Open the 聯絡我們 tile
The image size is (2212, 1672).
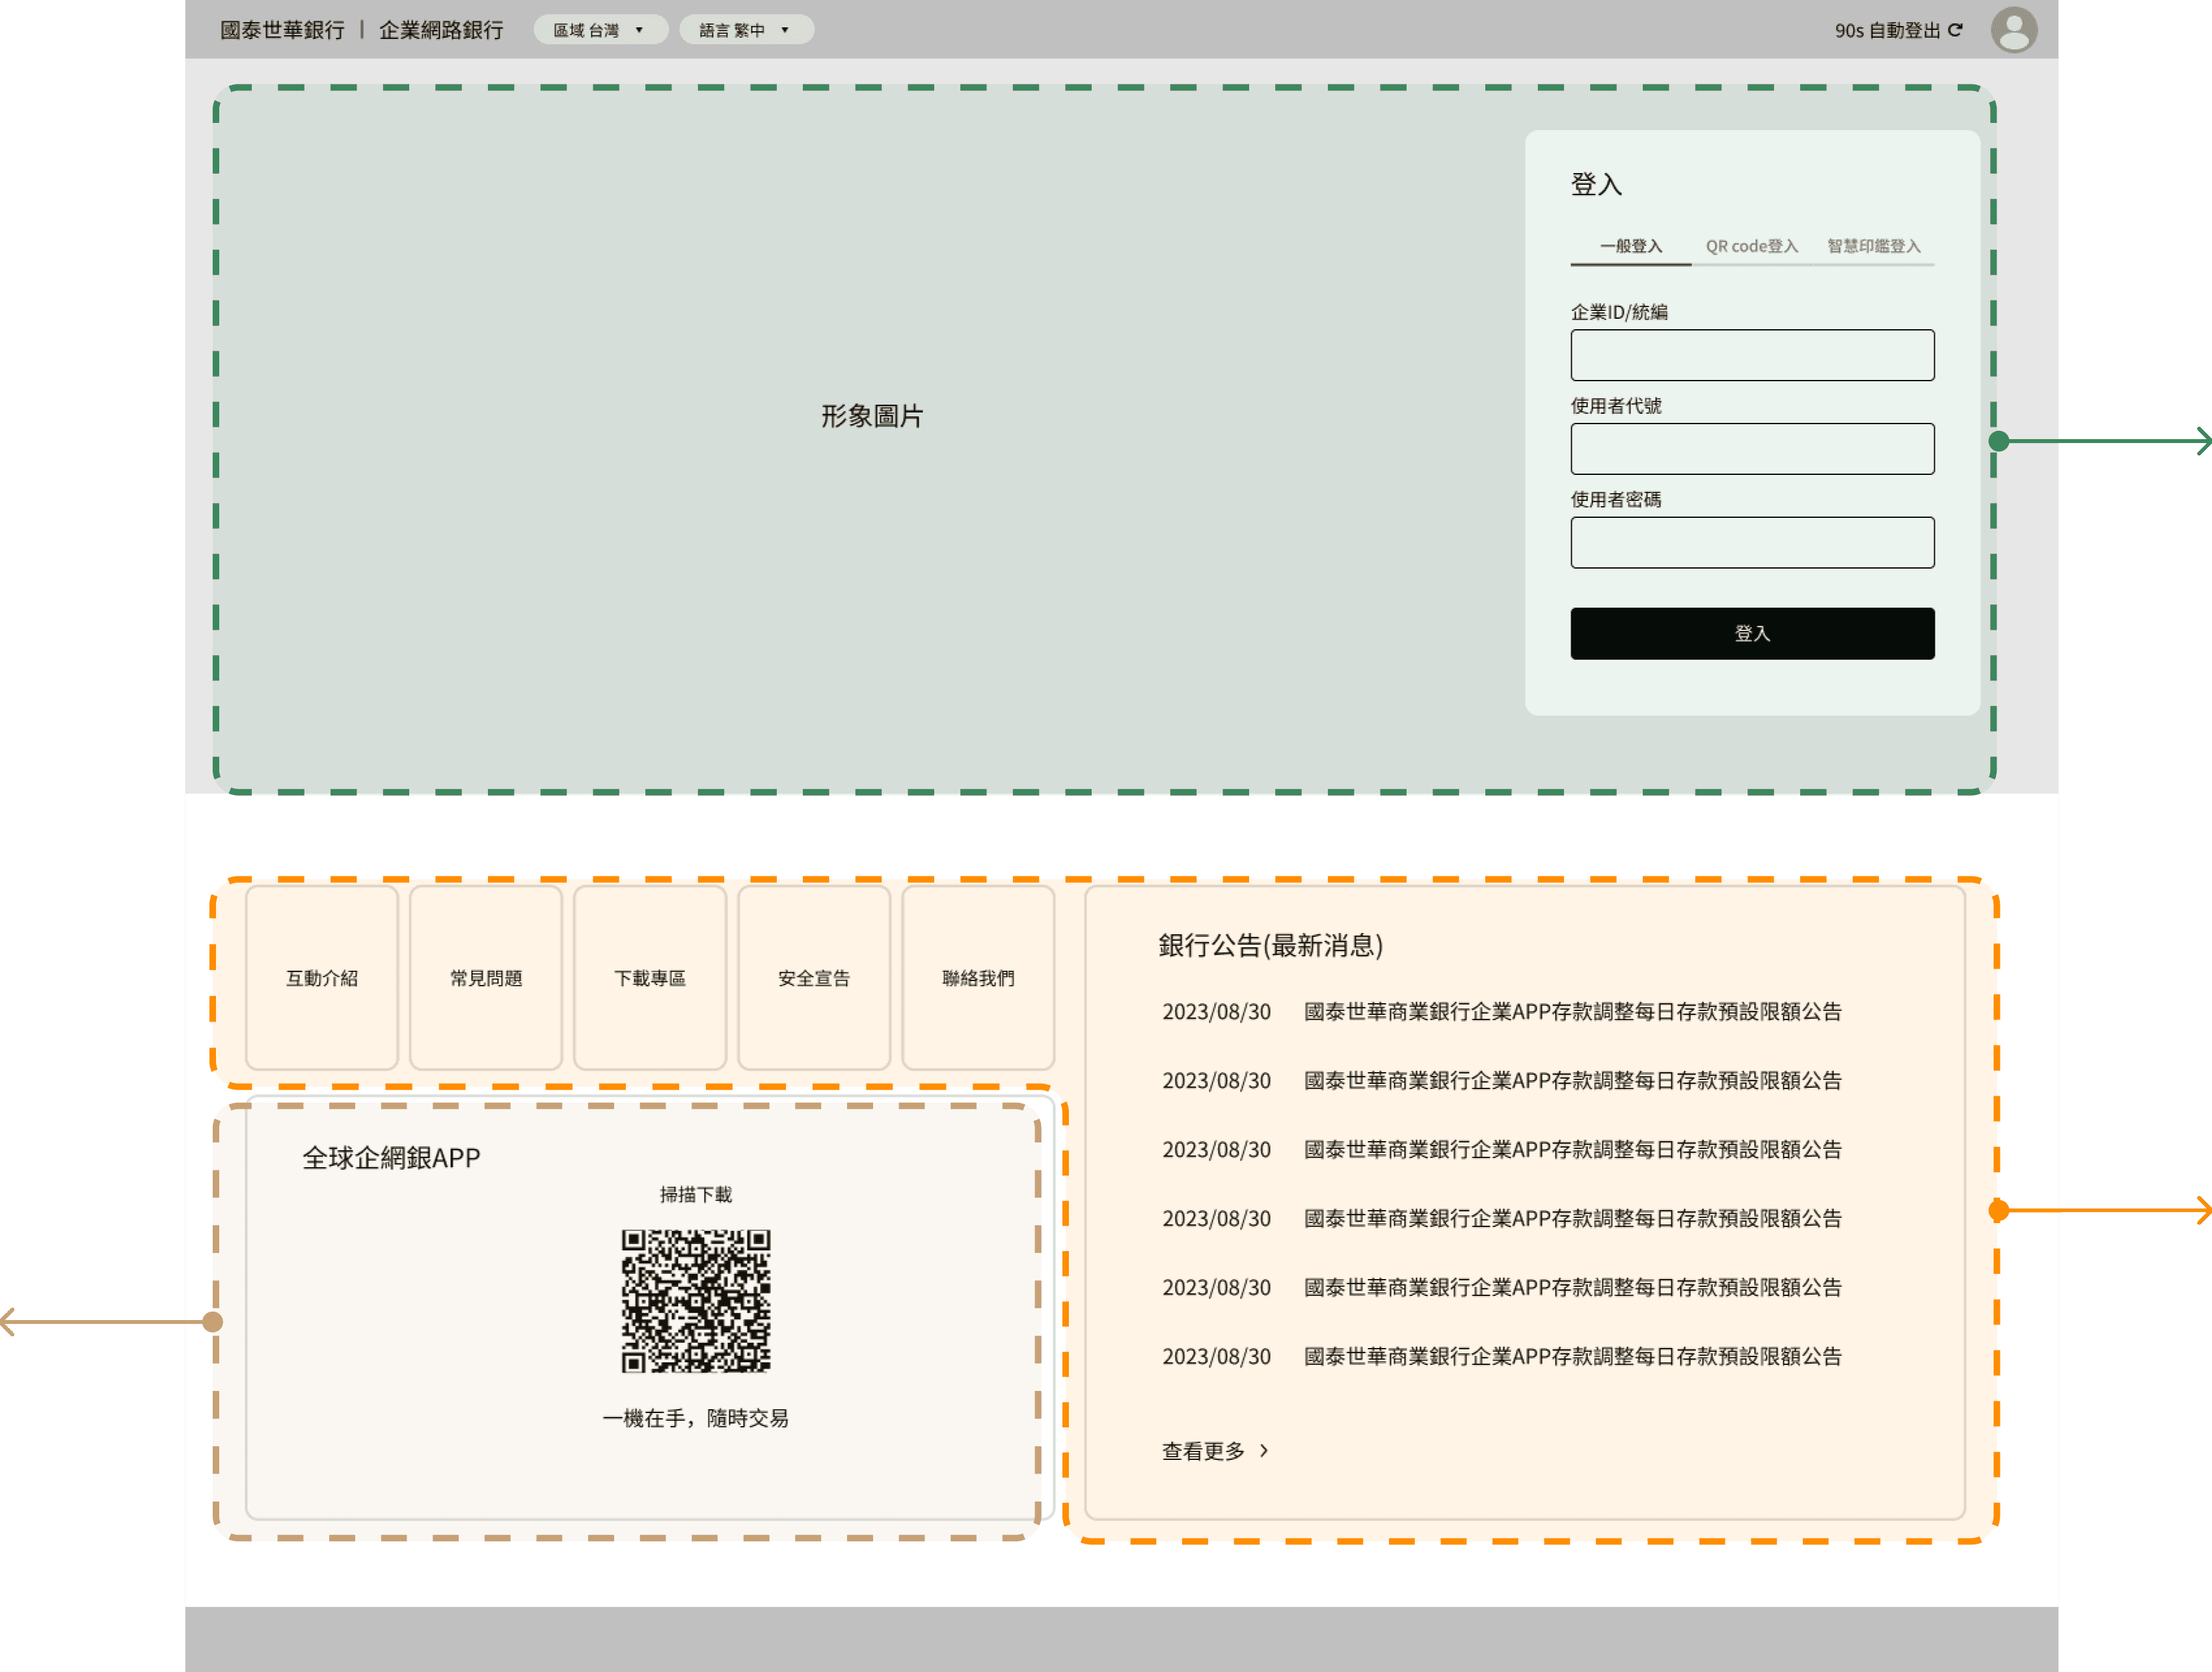click(978, 978)
